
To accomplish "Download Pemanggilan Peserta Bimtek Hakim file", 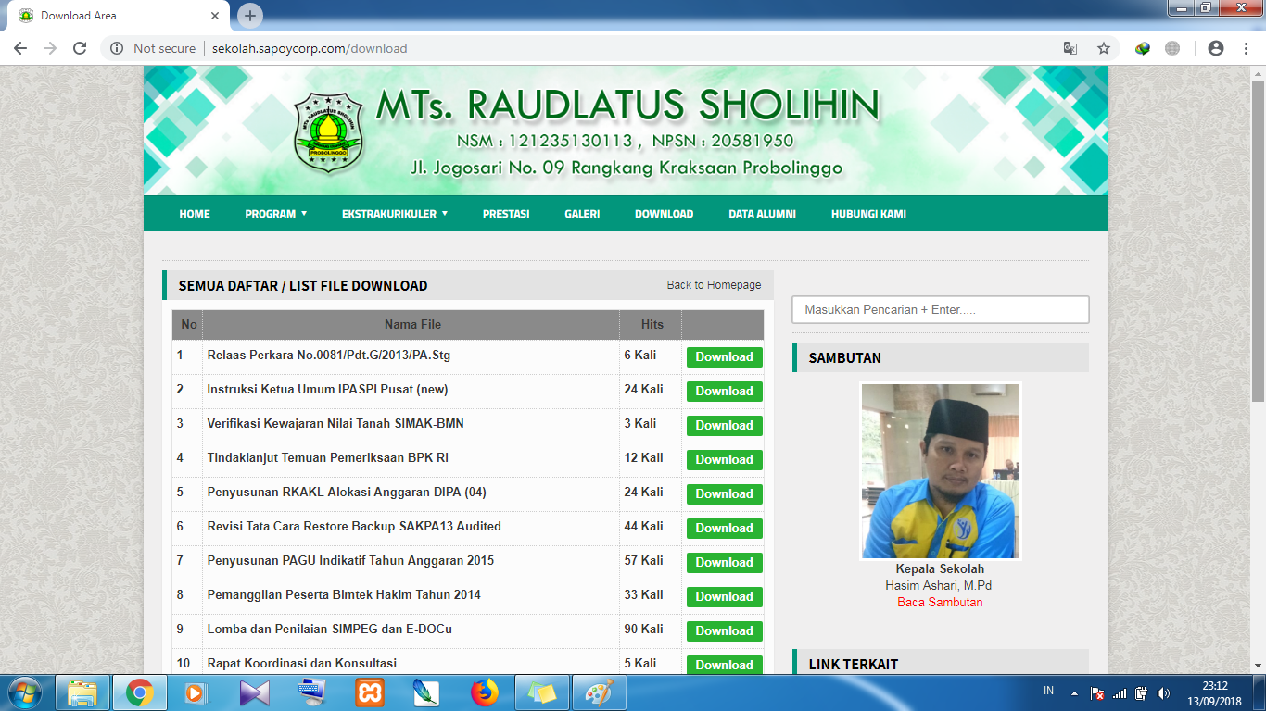I will [x=725, y=596].
